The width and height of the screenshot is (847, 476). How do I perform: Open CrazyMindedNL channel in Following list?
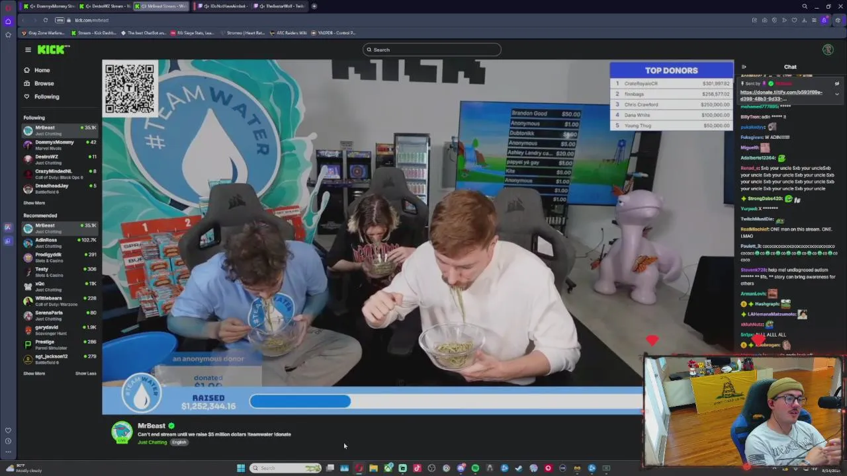pos(60,174)
